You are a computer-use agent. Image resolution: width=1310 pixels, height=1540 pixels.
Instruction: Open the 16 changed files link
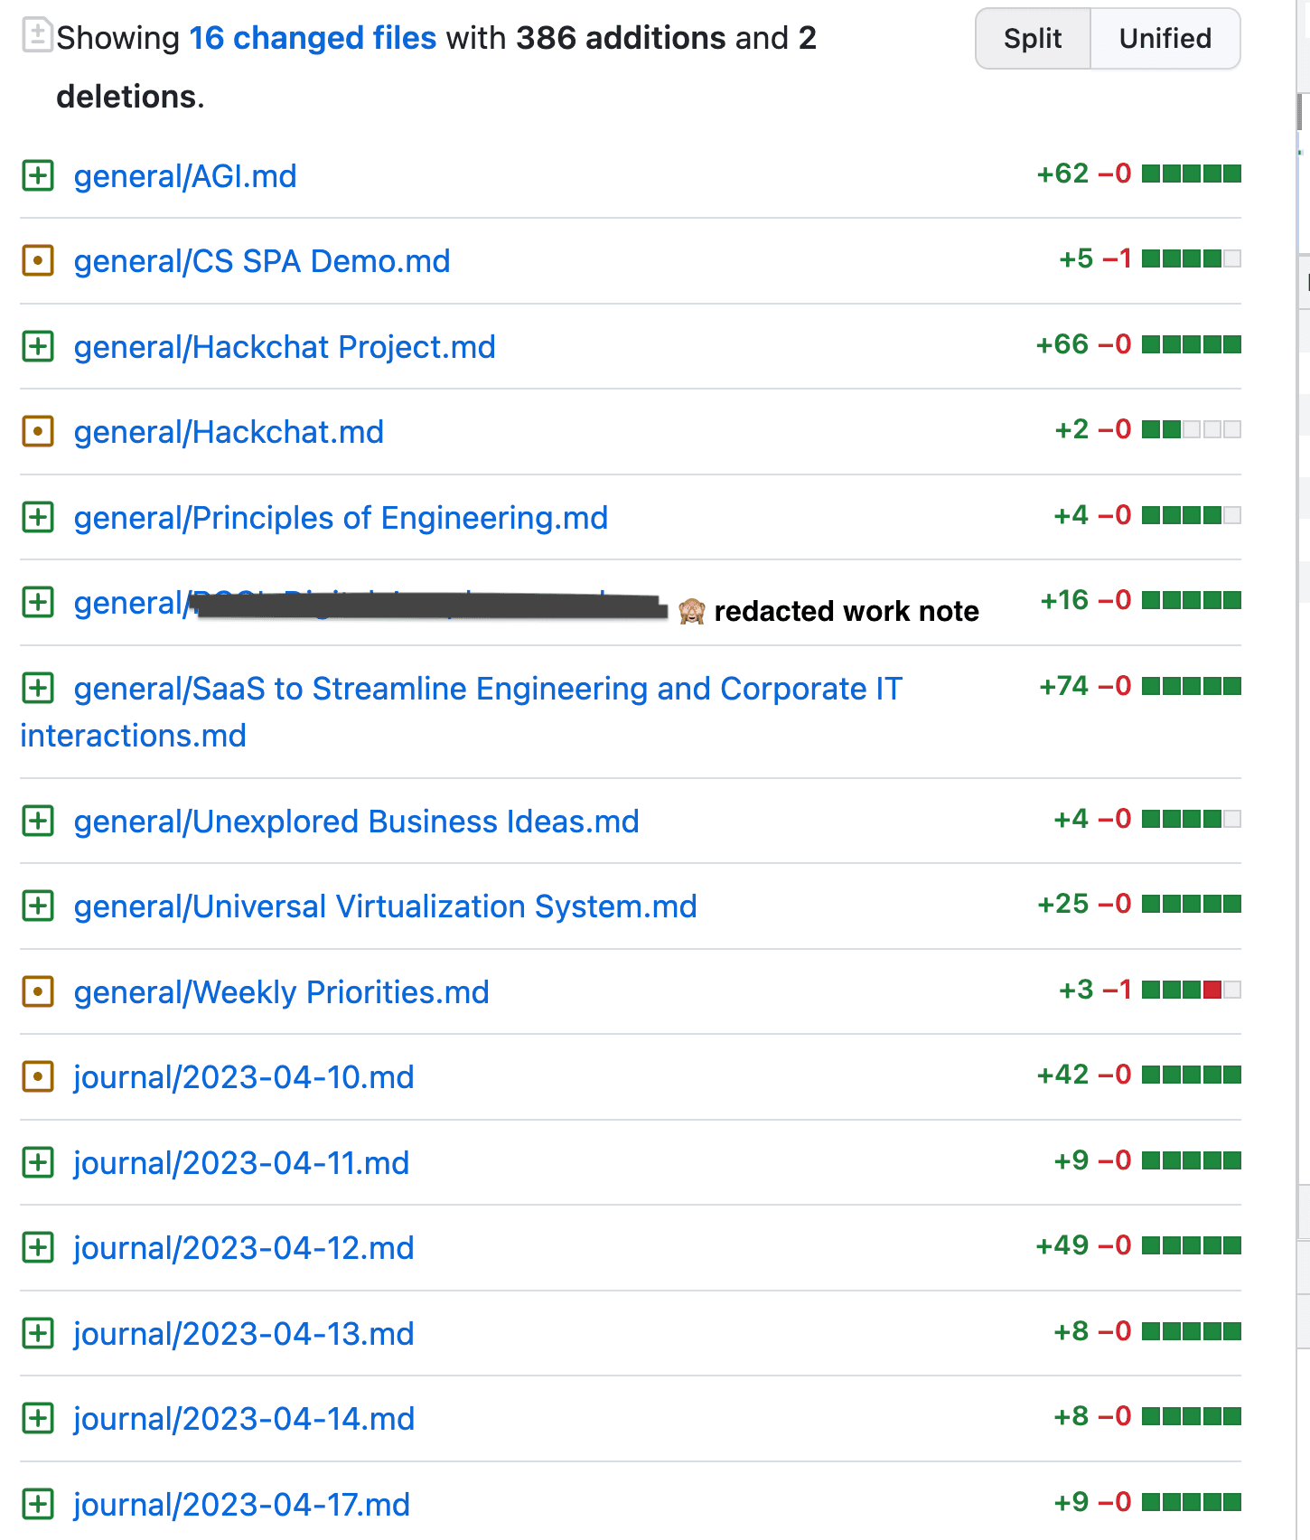pyautogui.click(x=313, y=38)
